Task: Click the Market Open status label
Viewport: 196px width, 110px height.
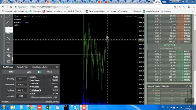Action: tap(131, 16)
